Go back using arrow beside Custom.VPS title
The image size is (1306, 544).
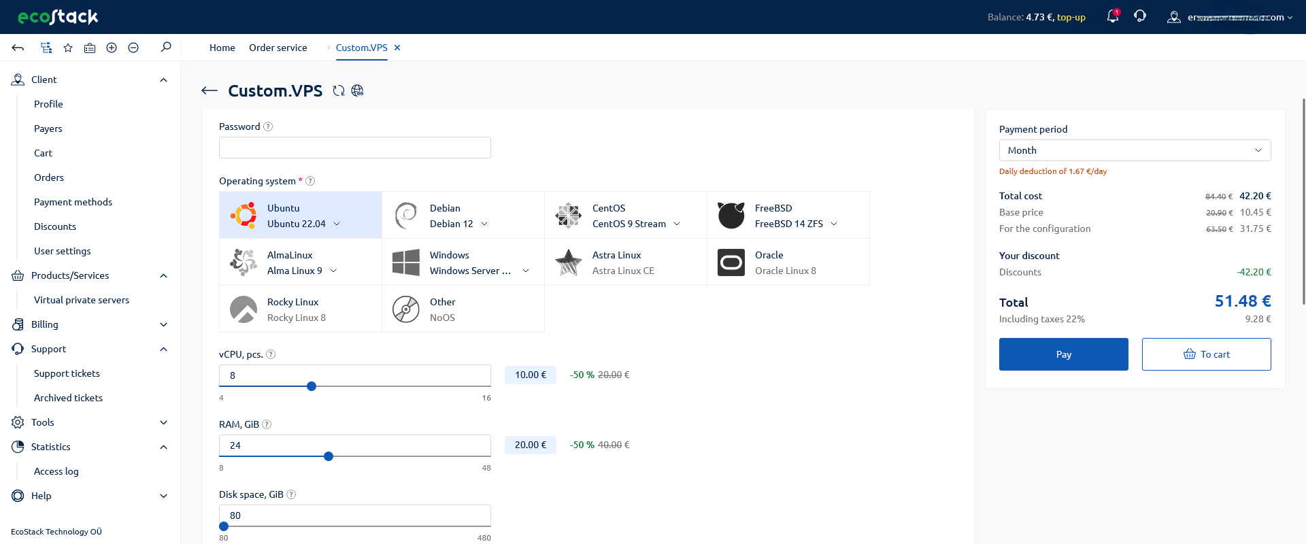pyautogui.click(x=210, y=90)
